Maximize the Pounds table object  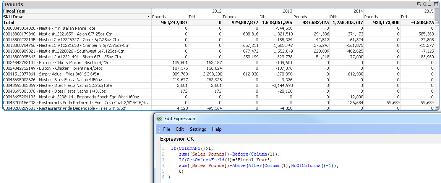[x=436, y=4]
